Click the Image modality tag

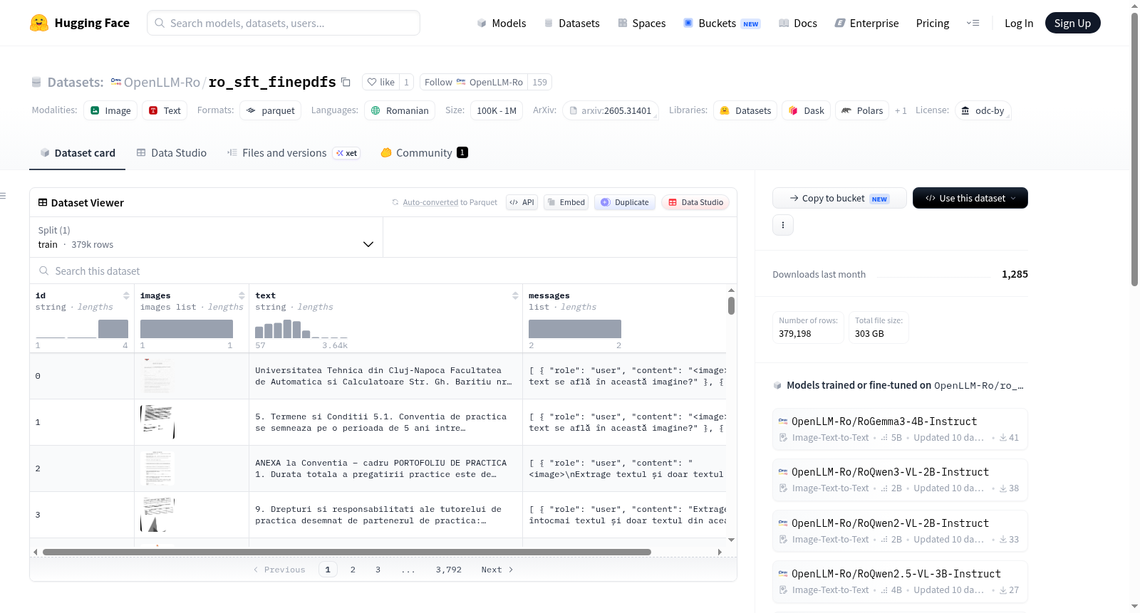pos(110,110)
